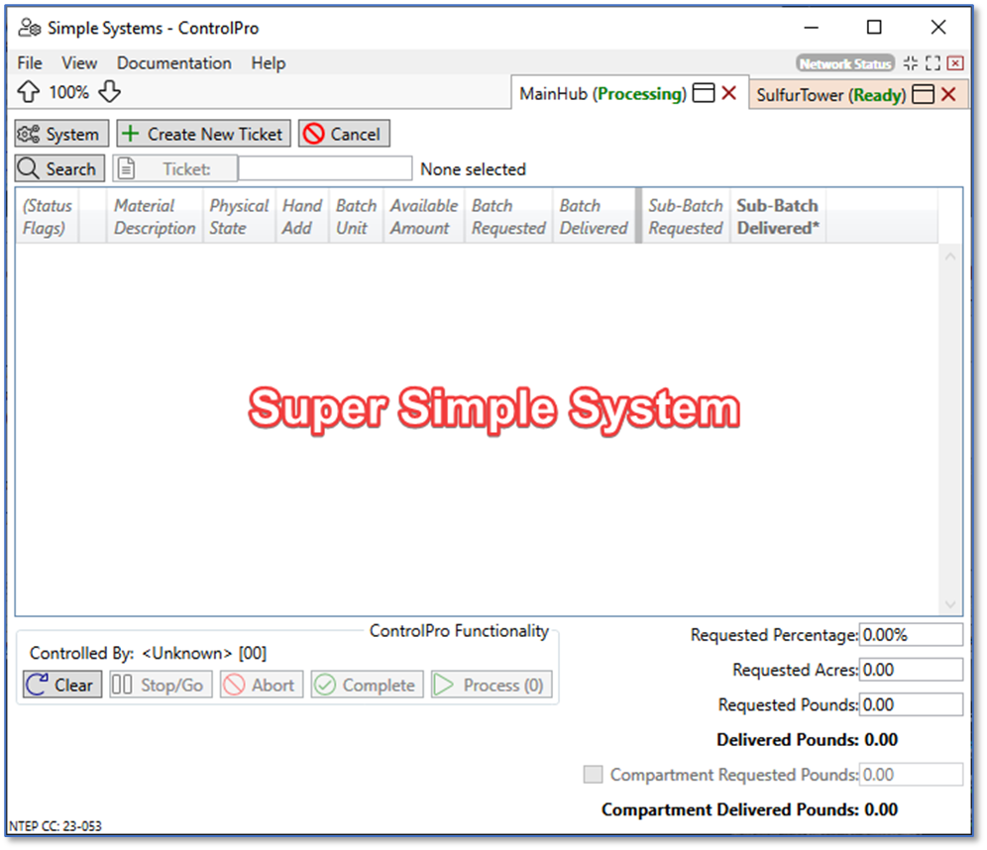
Task: Close the MainHub tab
Action: [728, 94]
